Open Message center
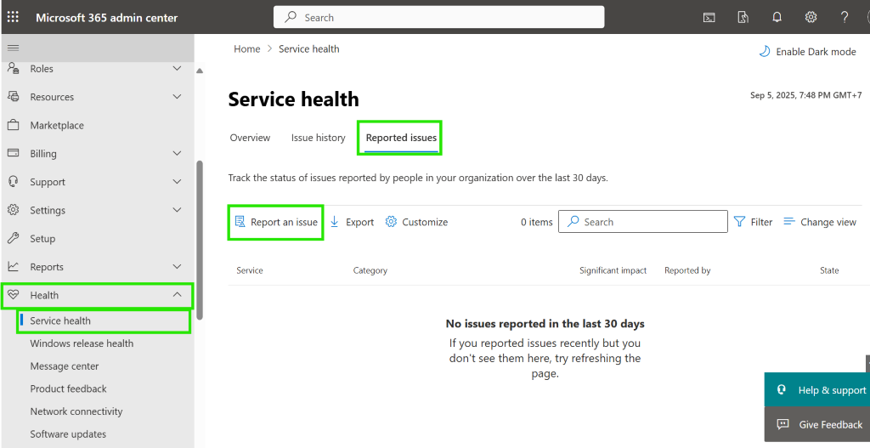 pos(65,366)
